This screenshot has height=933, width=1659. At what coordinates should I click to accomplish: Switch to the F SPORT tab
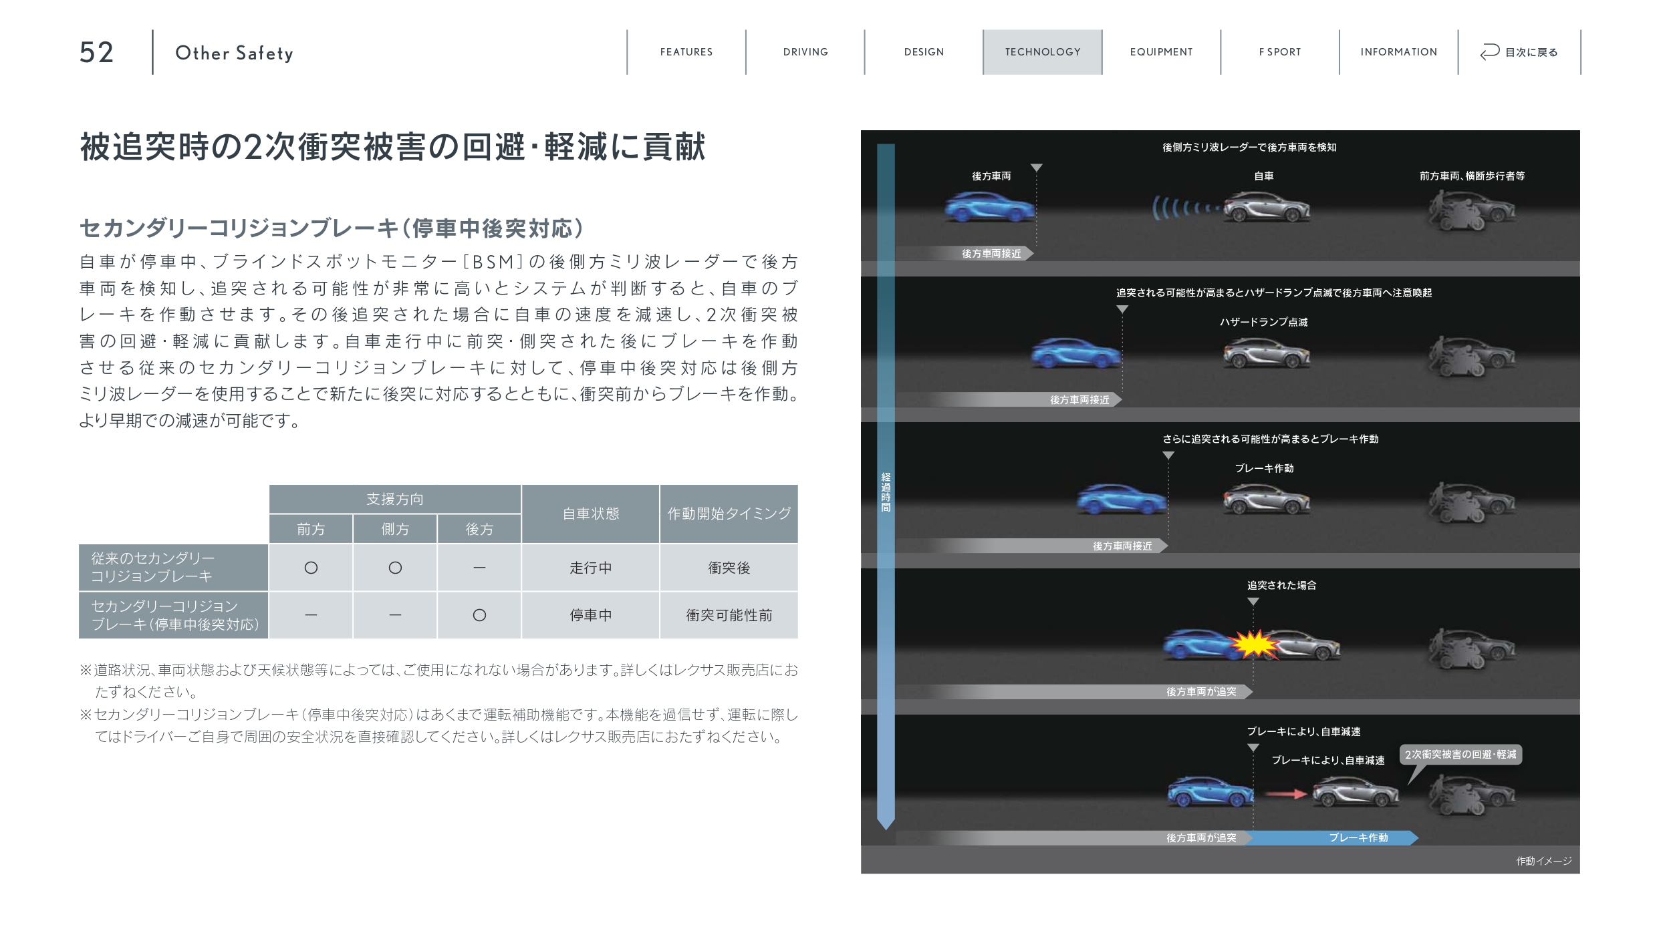pos(1279,52)
